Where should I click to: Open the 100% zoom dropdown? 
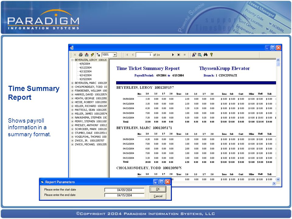(115, 55)
